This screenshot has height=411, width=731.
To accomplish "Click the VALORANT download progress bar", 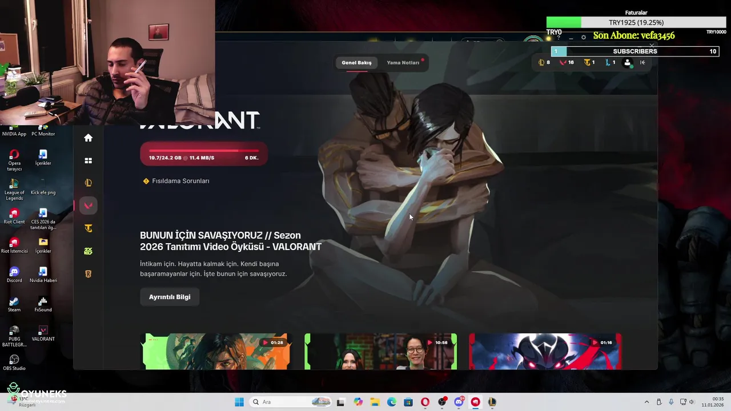I will [x=203, y=154].
